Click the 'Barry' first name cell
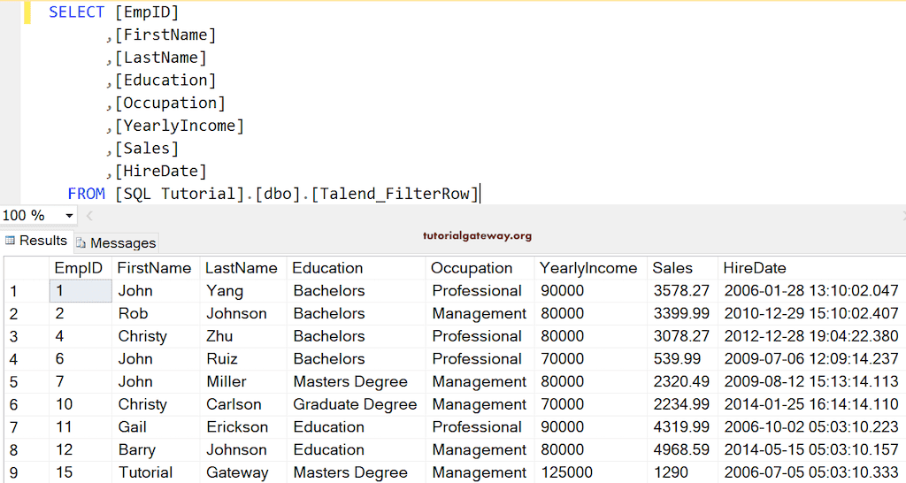Screen dimensions: 906x483 (x=156, y=449)
